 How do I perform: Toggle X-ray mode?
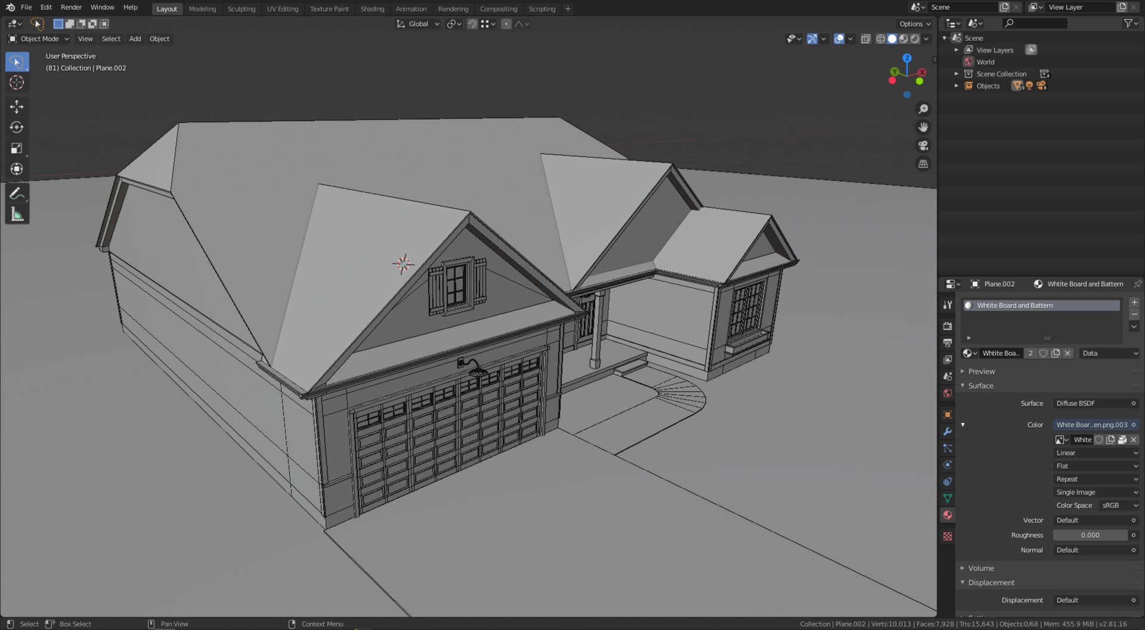pos(865,39)
